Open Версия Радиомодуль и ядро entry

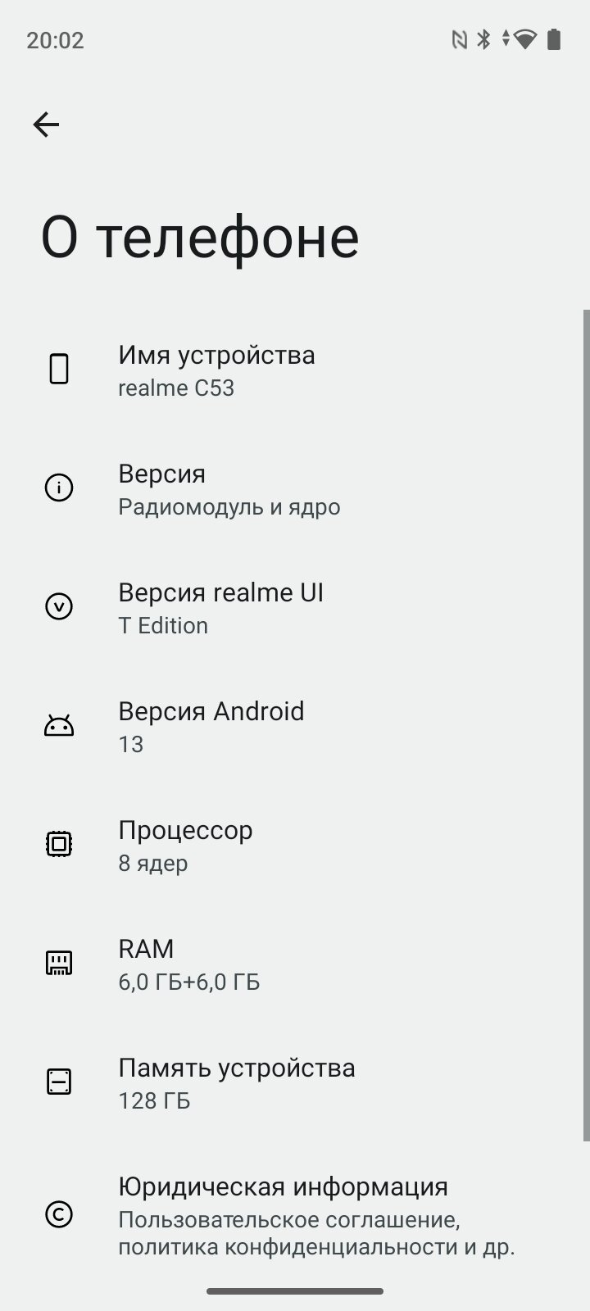click(295, 488)
